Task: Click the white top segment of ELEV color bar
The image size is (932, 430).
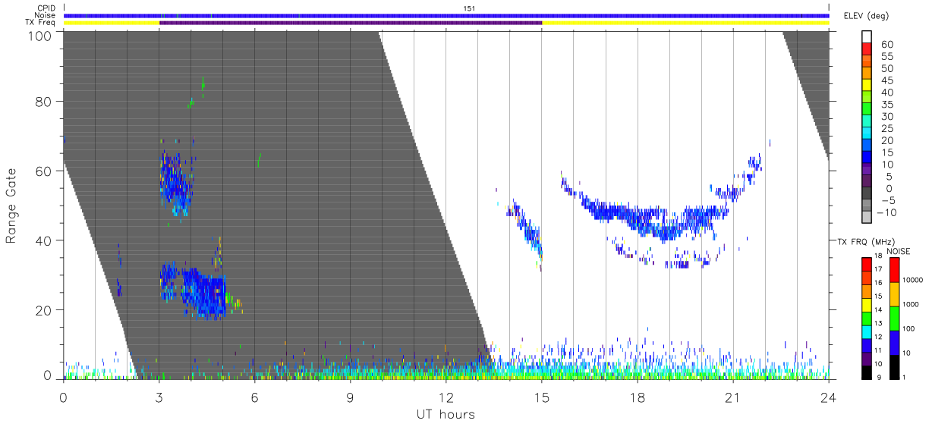Action: click(867, 37)
